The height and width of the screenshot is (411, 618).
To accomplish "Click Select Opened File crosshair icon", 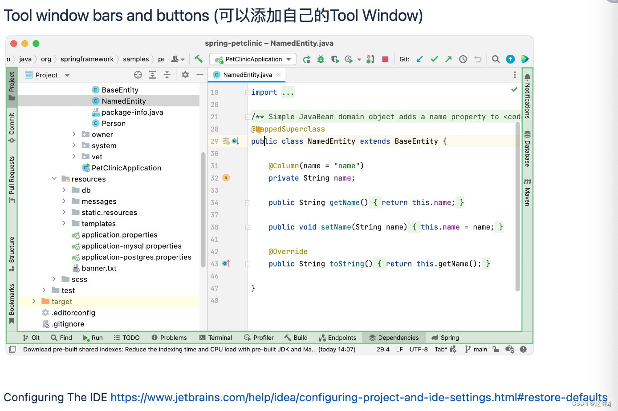I will pos(138,75).
